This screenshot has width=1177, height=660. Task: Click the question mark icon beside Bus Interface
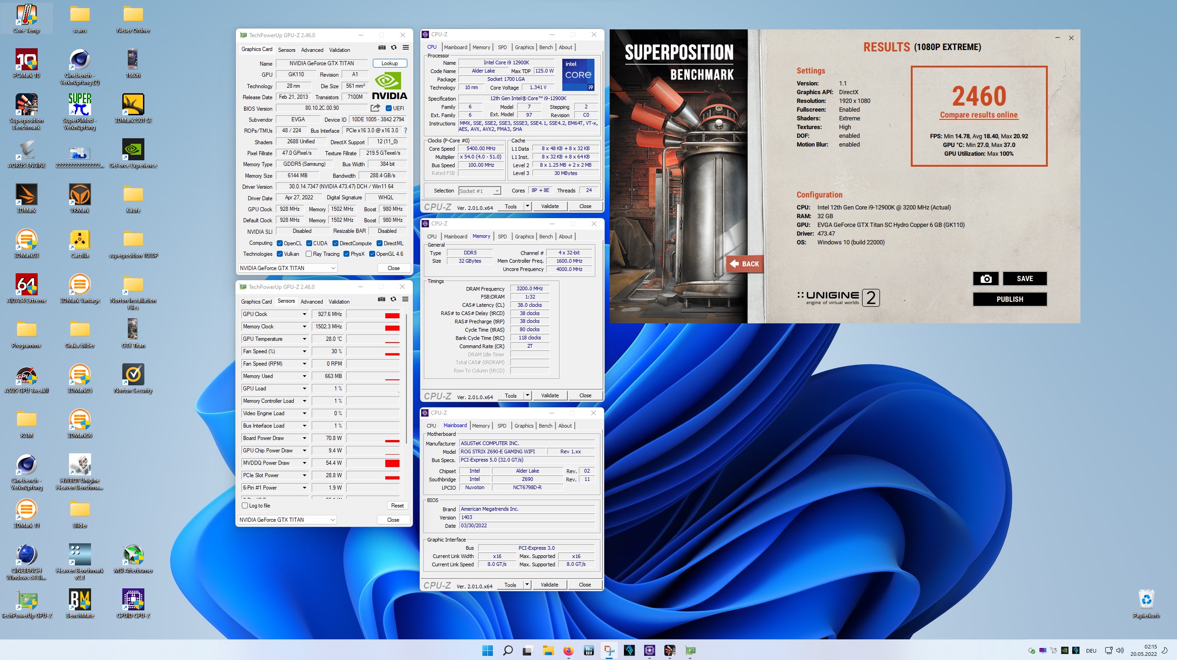[405, 130]
